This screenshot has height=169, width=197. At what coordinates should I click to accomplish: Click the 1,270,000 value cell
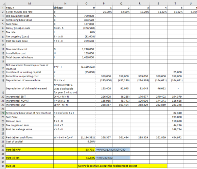tap(86, 49)
